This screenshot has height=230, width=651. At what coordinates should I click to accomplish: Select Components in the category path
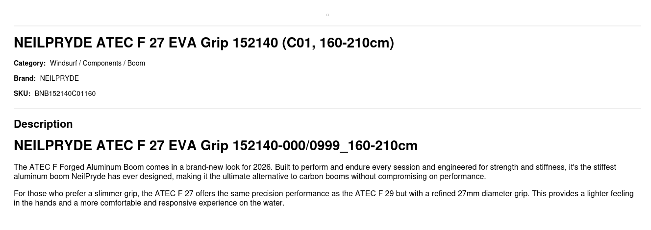coord(102,63)
